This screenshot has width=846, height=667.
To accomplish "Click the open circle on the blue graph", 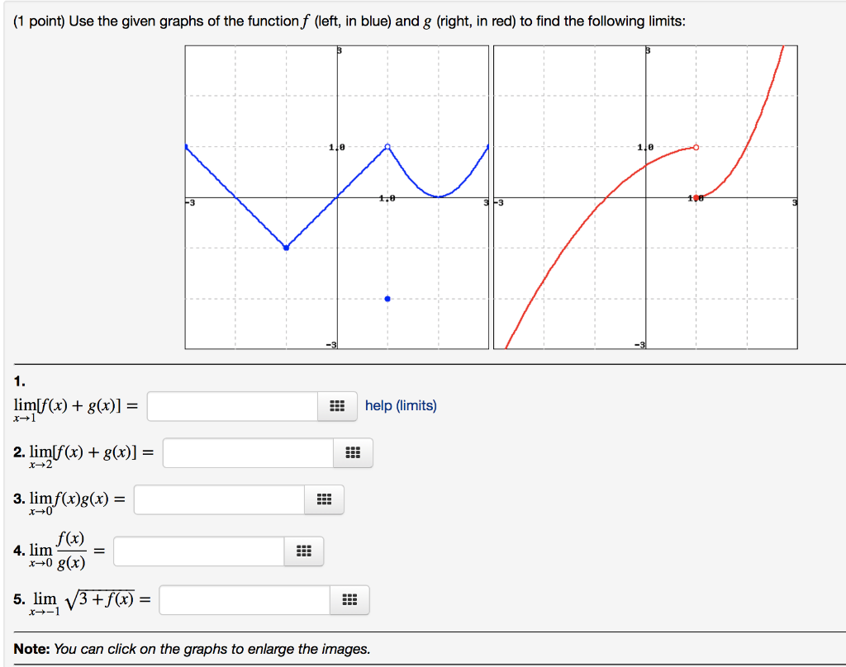I will tap(387, 146).
